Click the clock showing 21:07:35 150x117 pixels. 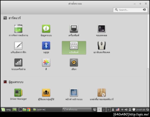[x=140, y=110]
